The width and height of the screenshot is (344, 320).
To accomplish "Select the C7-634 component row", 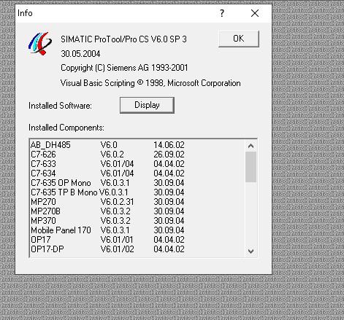I will [137, 173].
